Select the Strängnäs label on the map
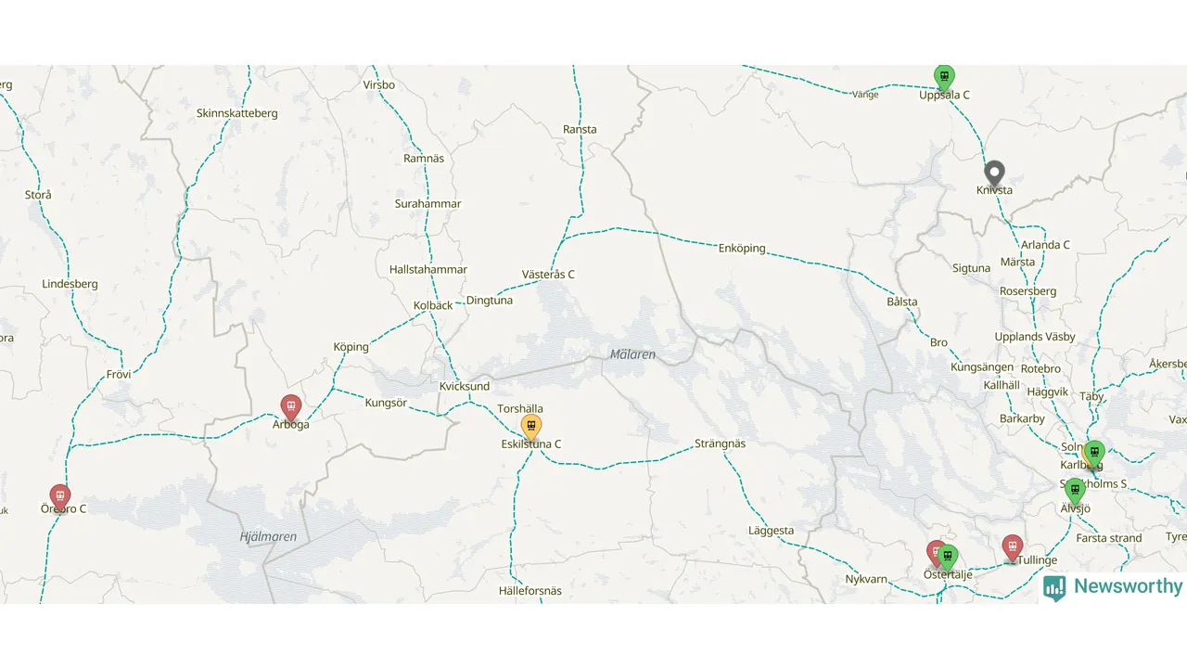Image resolution: width=1187 pixels, height=668 pixels. [721, 443]
